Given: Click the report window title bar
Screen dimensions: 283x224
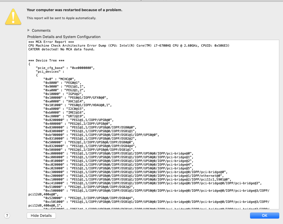Looking at the screenshot, I should [141, 1].
